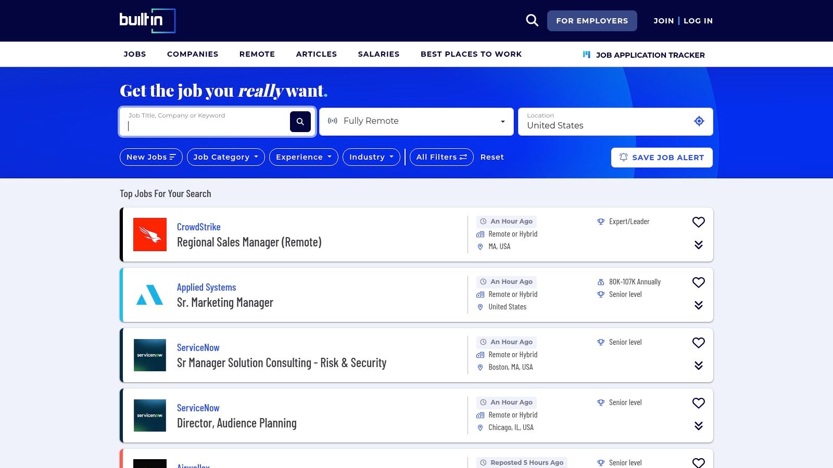Focus the Job Title keyword input field
The width and height of the screenshot is (833, 468).
(206, 126)
